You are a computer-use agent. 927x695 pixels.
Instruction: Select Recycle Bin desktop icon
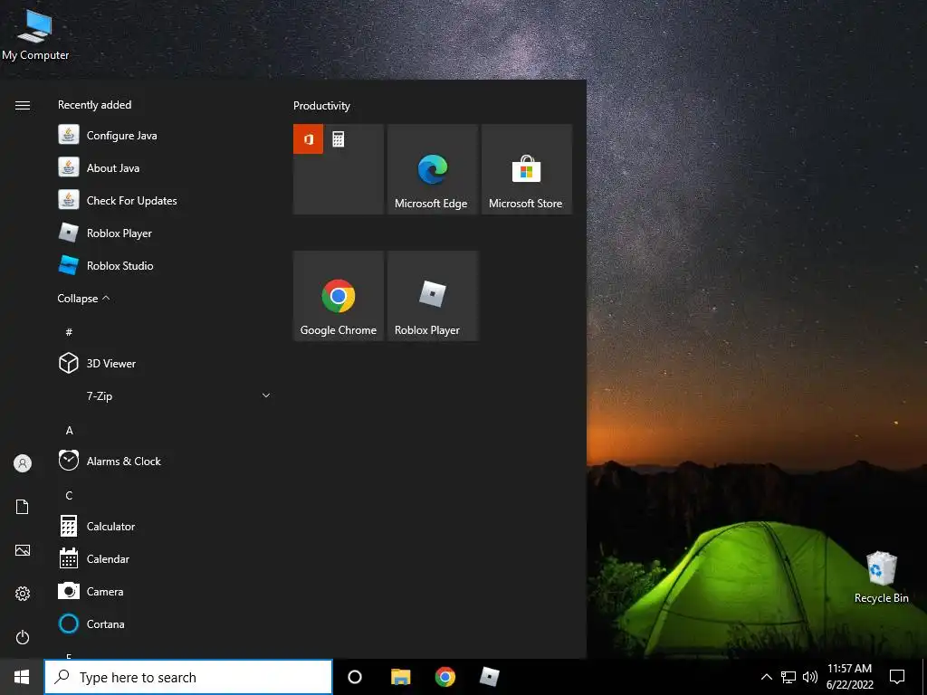(882, 577)
